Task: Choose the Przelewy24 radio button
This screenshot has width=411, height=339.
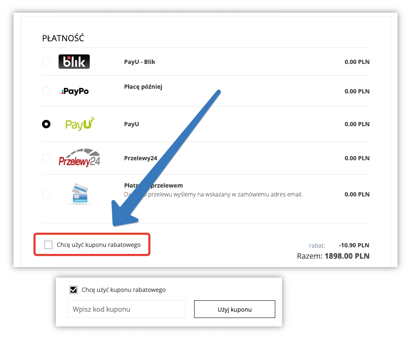Action: (x=46, y=158)
